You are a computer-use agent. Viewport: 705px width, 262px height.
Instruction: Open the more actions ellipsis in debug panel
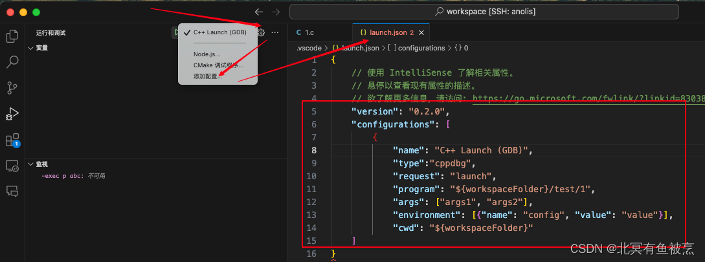pyautogui.click(x=274, y=32)
